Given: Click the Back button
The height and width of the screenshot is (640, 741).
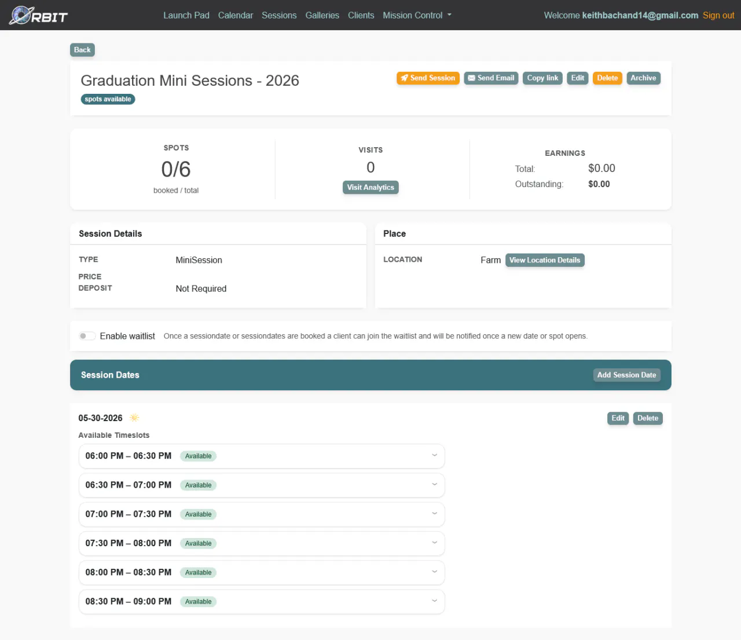Looking at the screenshot, I should (x=82, y=50).
